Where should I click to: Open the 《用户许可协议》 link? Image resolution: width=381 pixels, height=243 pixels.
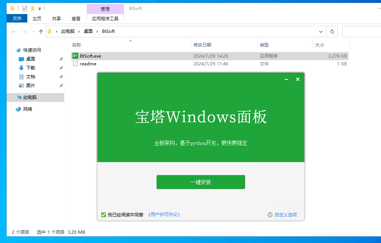(x=164, y=215)
